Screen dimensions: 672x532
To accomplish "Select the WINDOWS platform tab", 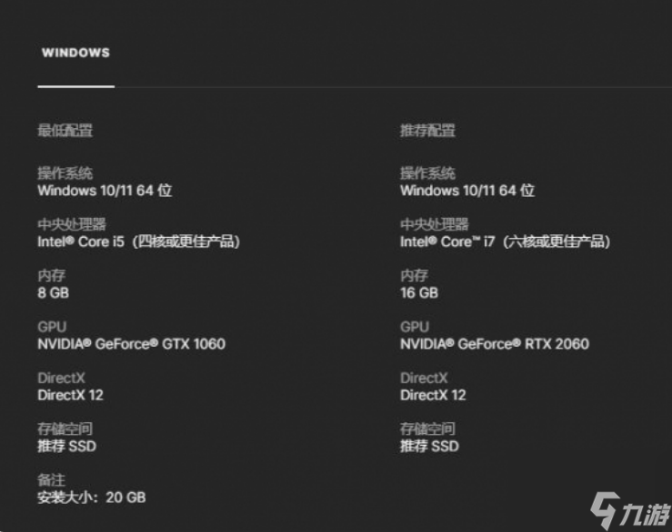I will click(75, 53).
